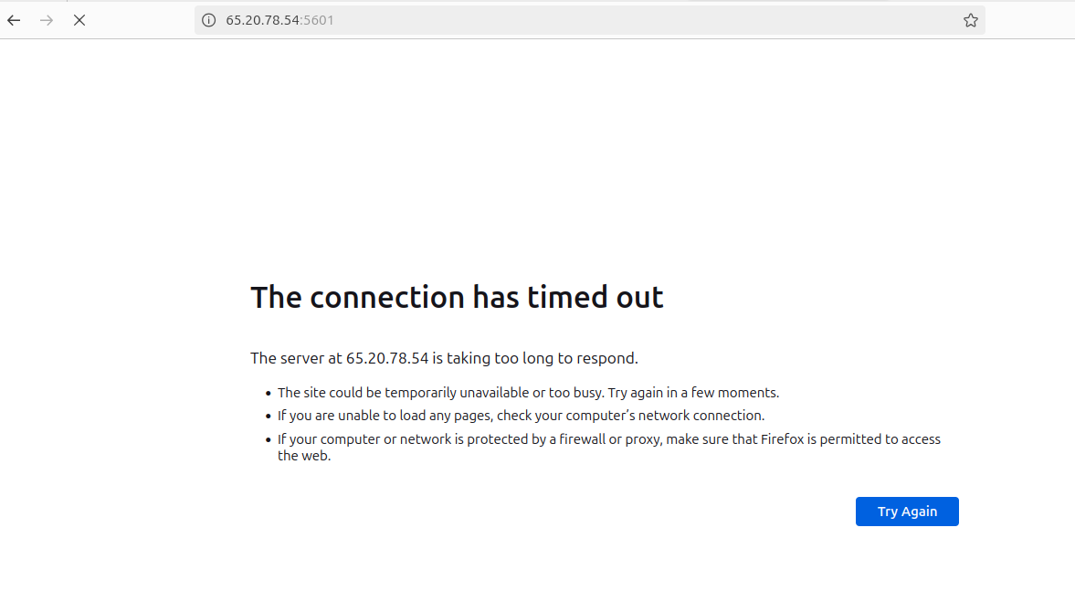The width and height of the screenshot is (1075, 591).
Task: Click the forward navigation arrow
Action: 47,21
